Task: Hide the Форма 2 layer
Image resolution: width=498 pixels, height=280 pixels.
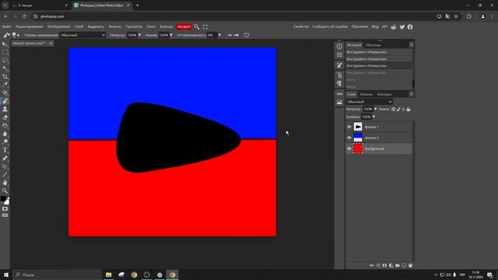Action: pos(349,138)
